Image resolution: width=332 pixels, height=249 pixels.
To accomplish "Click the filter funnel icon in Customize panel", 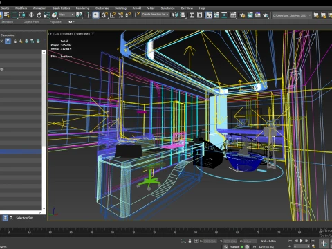I will [8, 41].
